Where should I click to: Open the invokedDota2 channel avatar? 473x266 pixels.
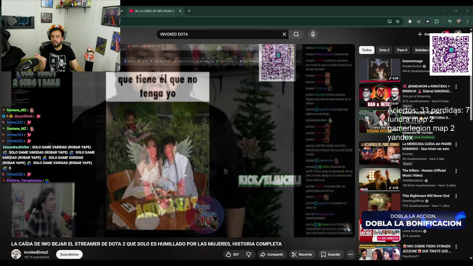pyautogui.click(x=16, y=254)
